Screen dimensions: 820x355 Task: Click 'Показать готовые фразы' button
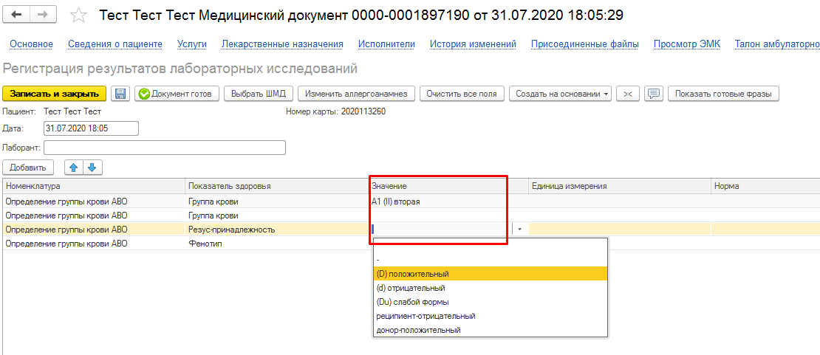(x=722, y=94)
